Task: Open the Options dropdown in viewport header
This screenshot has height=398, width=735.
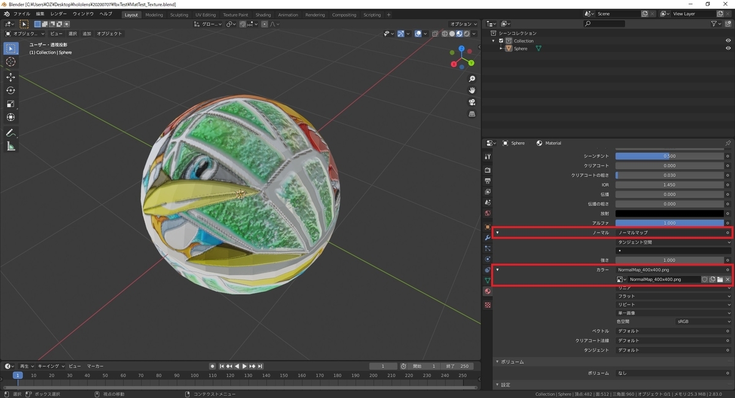Action: pyautogui.click(x=464, y=24)
